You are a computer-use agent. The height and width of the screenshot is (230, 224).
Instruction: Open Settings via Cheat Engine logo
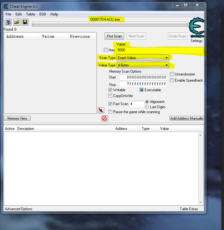pyautogui.click(x=196, y=29)
